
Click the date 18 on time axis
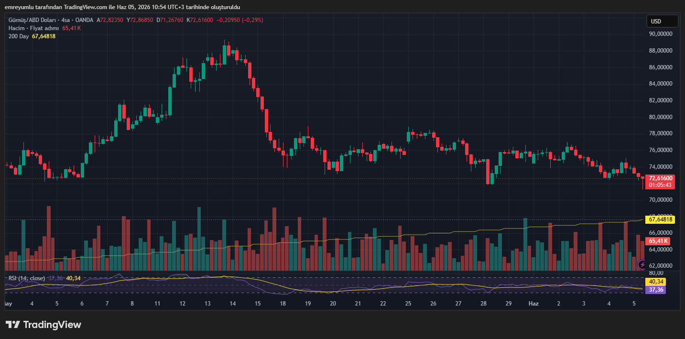pyautogui.click(x=283, y=304)
